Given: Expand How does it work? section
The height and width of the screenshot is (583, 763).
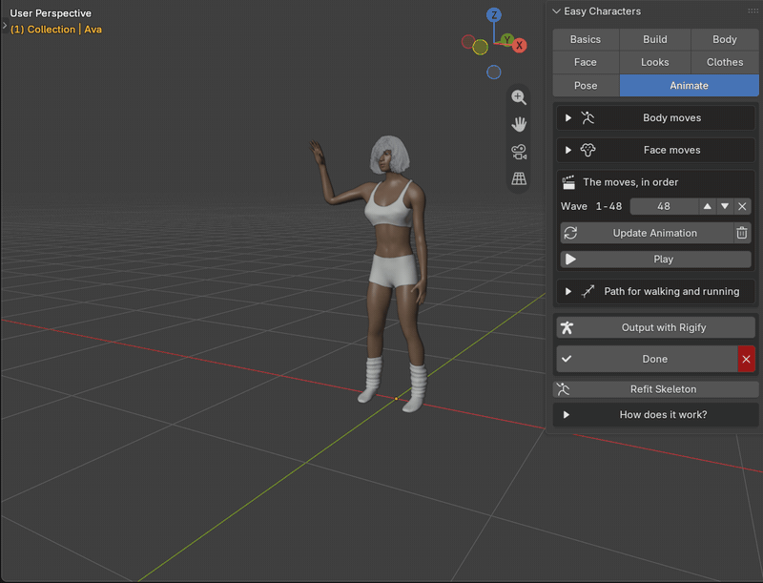Looking at the screenshot, I should 655,415.
